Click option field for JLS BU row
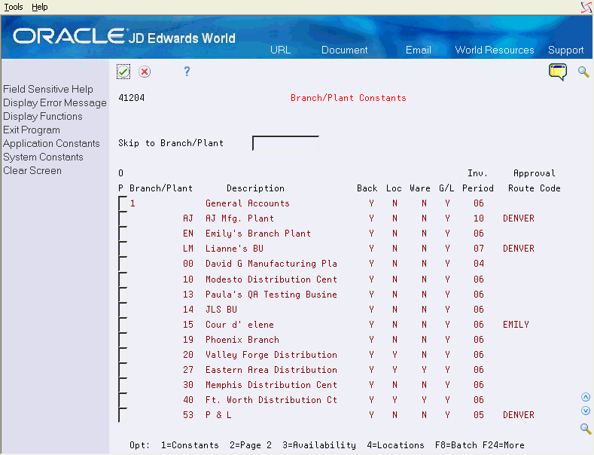Viewport: 594px width, 455px height. coord(123,310)
